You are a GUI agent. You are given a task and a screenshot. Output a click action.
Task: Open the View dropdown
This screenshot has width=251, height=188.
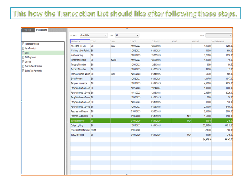tap(219, 35)
